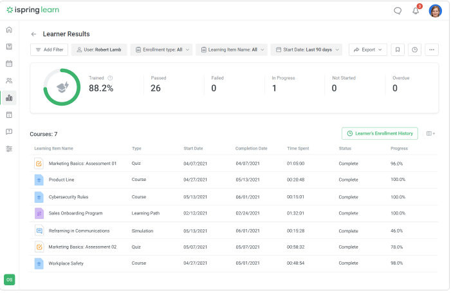Click the User: Robert Lamb filter
This screenshot has height=293, width=451.
(99, 50)
